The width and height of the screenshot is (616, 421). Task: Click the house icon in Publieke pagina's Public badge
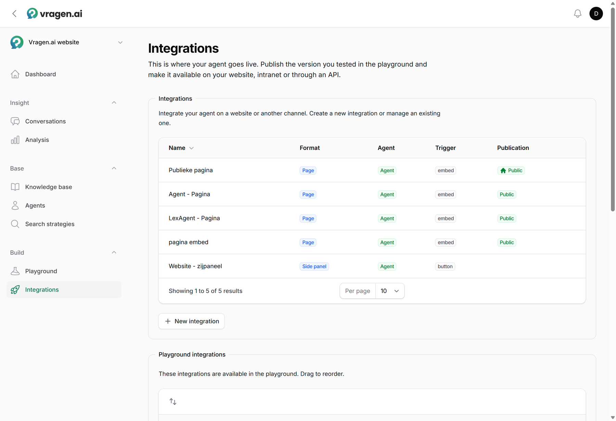503,170
